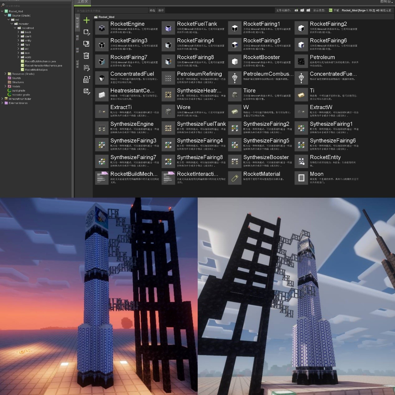This screenshot has width=395, height=395.
Task: Click the 筛选 filter button
Action: coord(152,10)
